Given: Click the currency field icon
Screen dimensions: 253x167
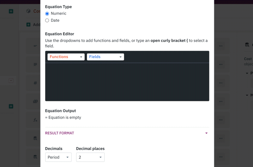Looking at the screenshot, I should coord(35,101).
